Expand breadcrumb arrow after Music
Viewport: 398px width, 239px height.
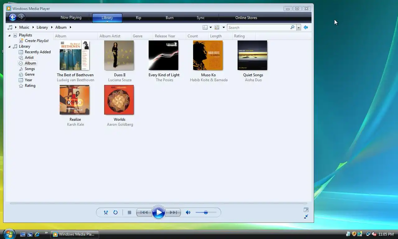click(33, 27)
